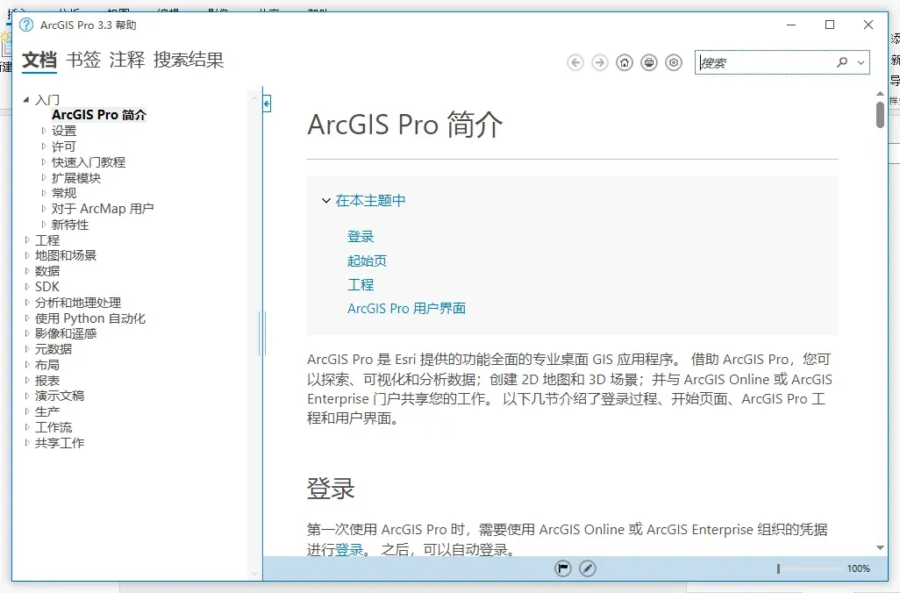Switch to the 文档 tab
The image size is (900, 593).
tap(39, 60)
